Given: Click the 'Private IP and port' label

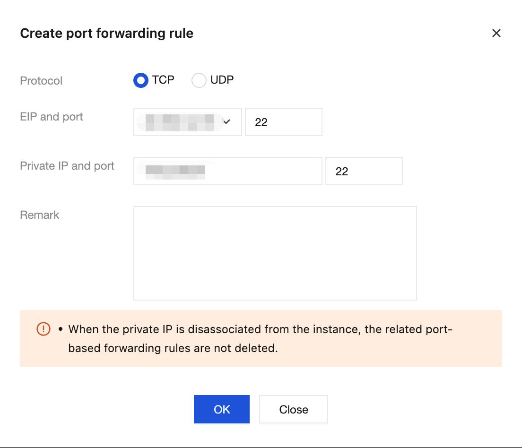Looking at the screenshot, I should [x=67, y=166].
